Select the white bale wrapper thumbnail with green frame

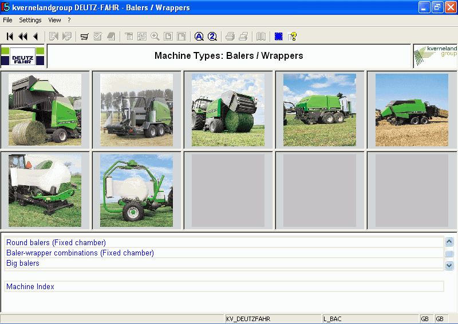(136, 190)
